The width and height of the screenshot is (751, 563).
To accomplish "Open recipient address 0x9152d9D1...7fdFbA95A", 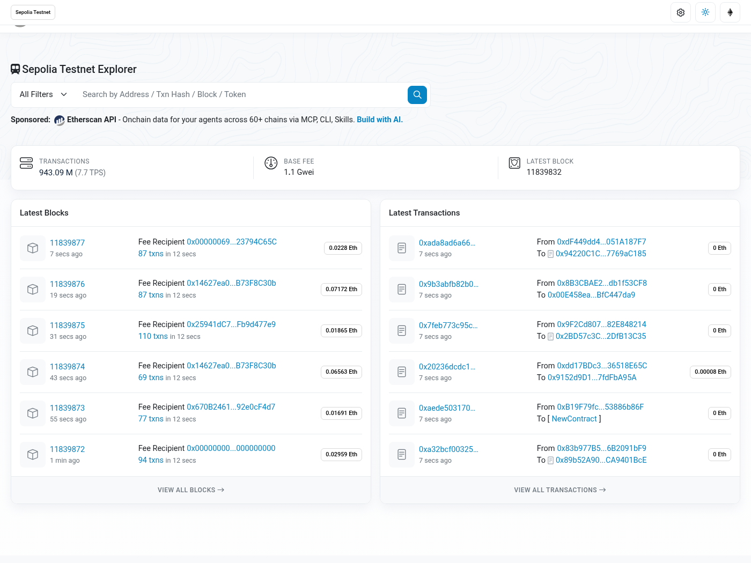I will [x=592, y=377].
